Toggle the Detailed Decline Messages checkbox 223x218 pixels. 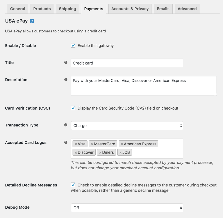[x=73, y=185]
